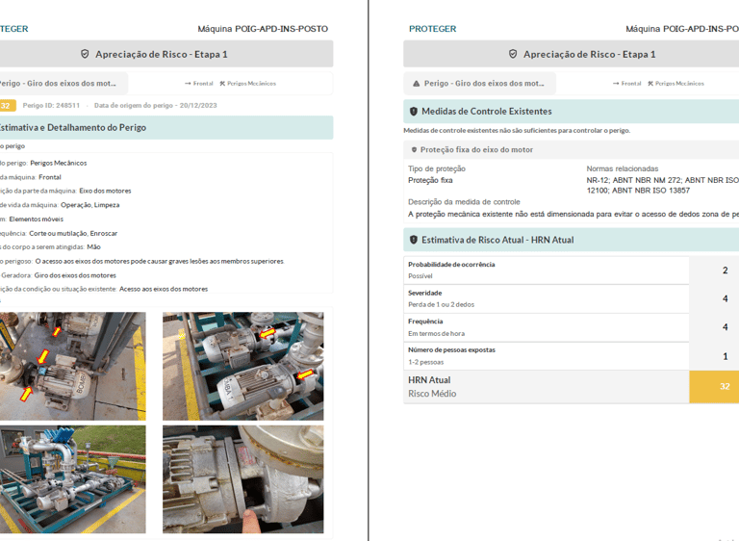Click the shield icon beside Estimativa de Risco Atual

(414, 240)
